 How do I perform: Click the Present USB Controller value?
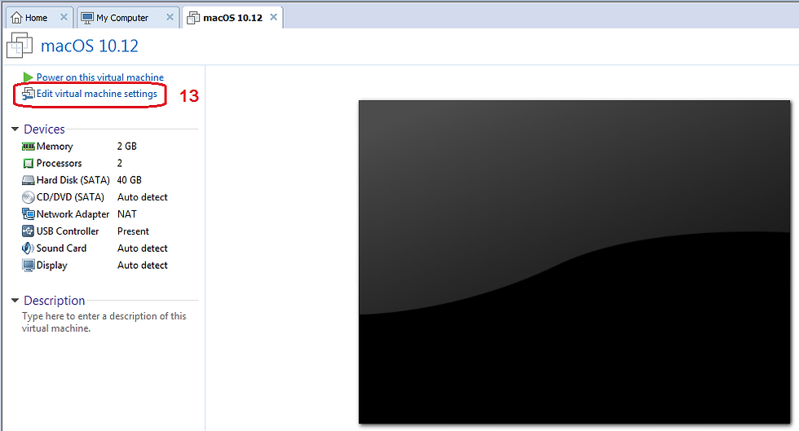(133, 231)
